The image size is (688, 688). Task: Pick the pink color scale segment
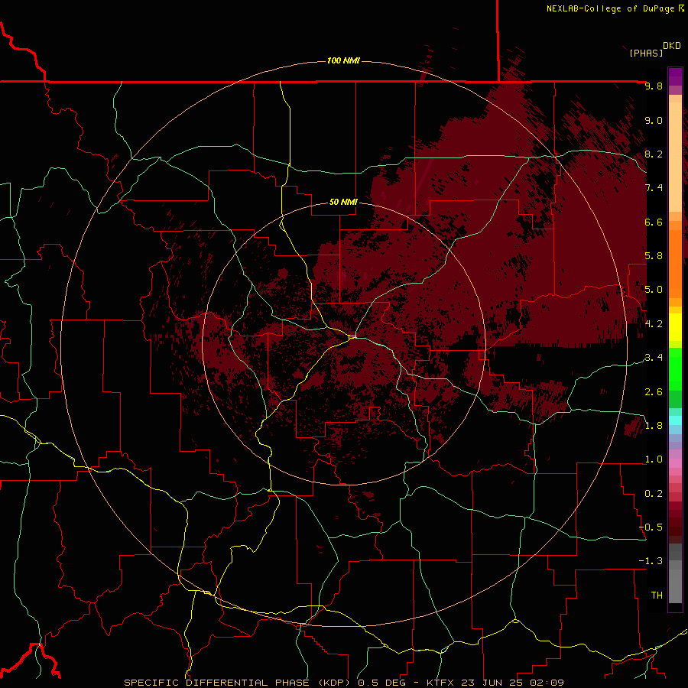[x=675, y=463]
